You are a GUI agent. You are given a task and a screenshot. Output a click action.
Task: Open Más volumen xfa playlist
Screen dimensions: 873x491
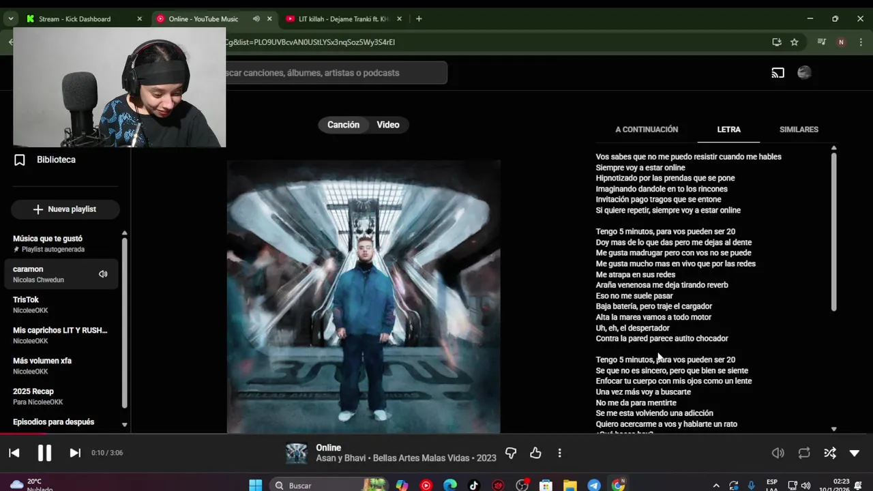tap(61, 366)
